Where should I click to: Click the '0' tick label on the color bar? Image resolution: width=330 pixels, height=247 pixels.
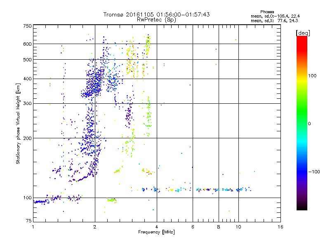309,124
